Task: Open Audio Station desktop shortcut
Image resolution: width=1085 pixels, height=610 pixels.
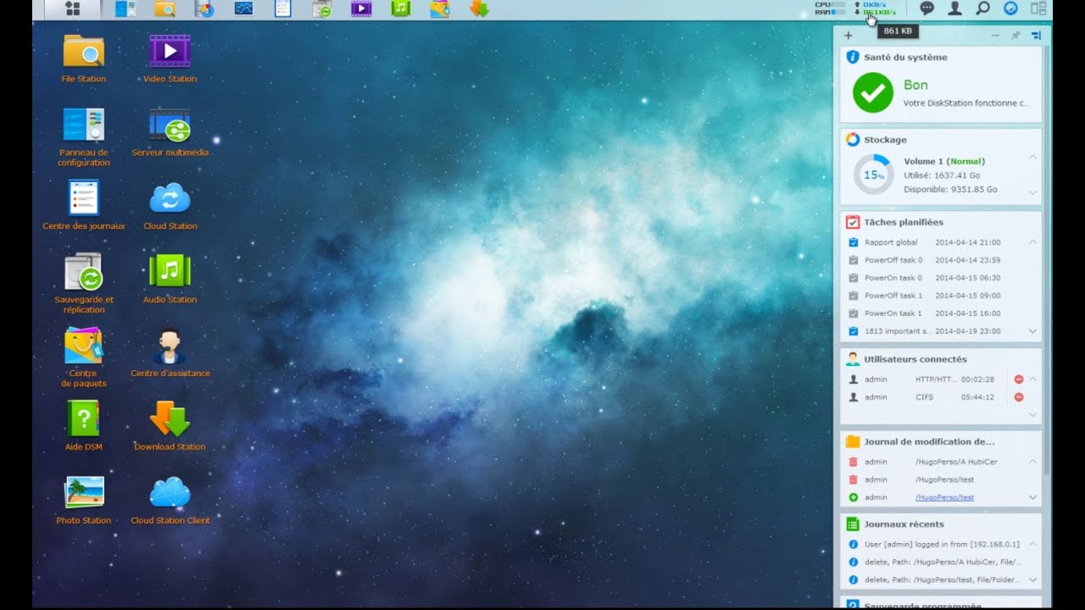Action: [x=170, y=279]
